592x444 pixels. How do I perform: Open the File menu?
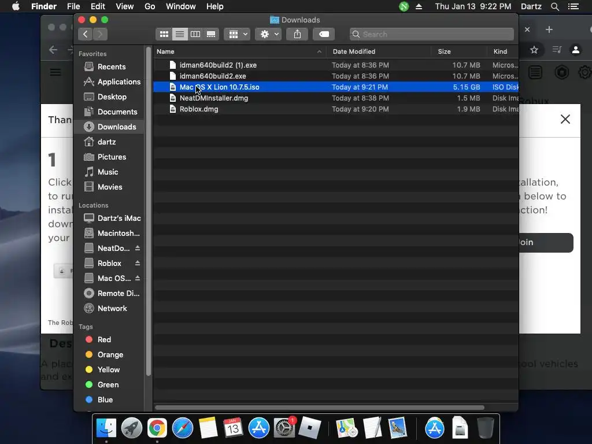point(73,6)
